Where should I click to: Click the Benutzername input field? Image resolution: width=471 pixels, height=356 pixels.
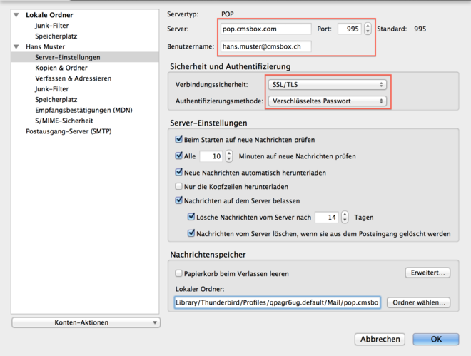[x=266, y=46]
